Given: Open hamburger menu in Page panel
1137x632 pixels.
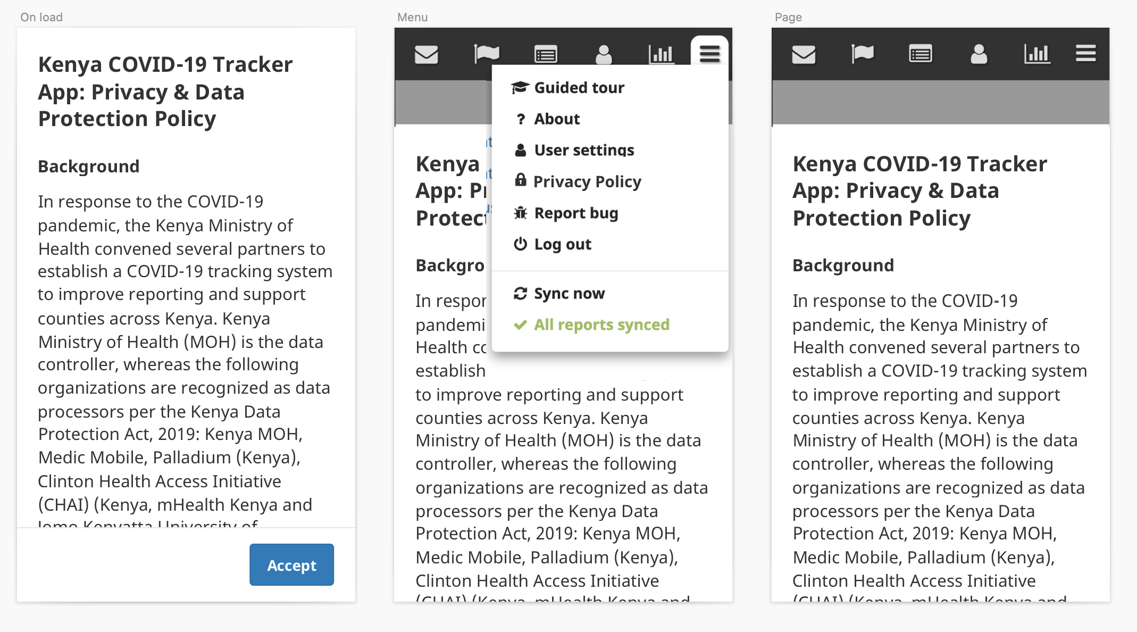Looking at the screenshot, I should tap(1085, 53).
